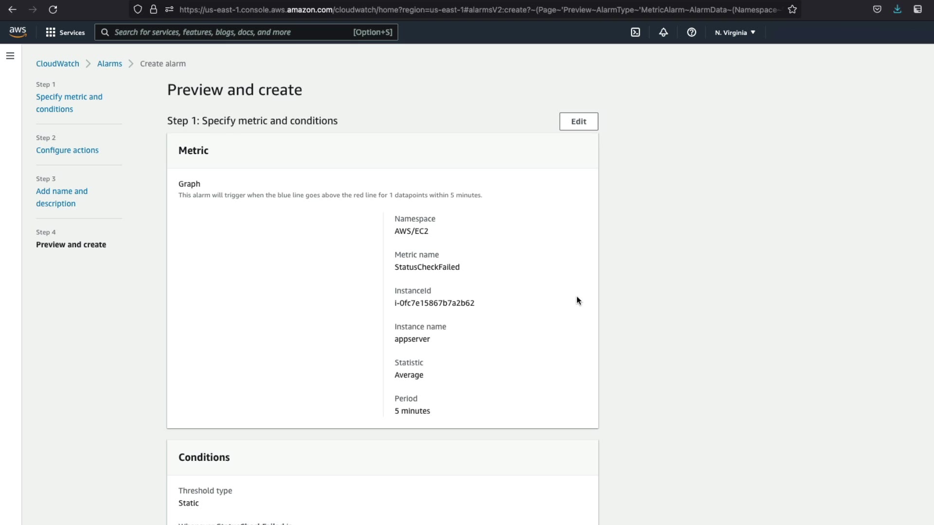Jump to Configure actions step
The width and height of the screenshot is (934, 525).
[67, 150]
